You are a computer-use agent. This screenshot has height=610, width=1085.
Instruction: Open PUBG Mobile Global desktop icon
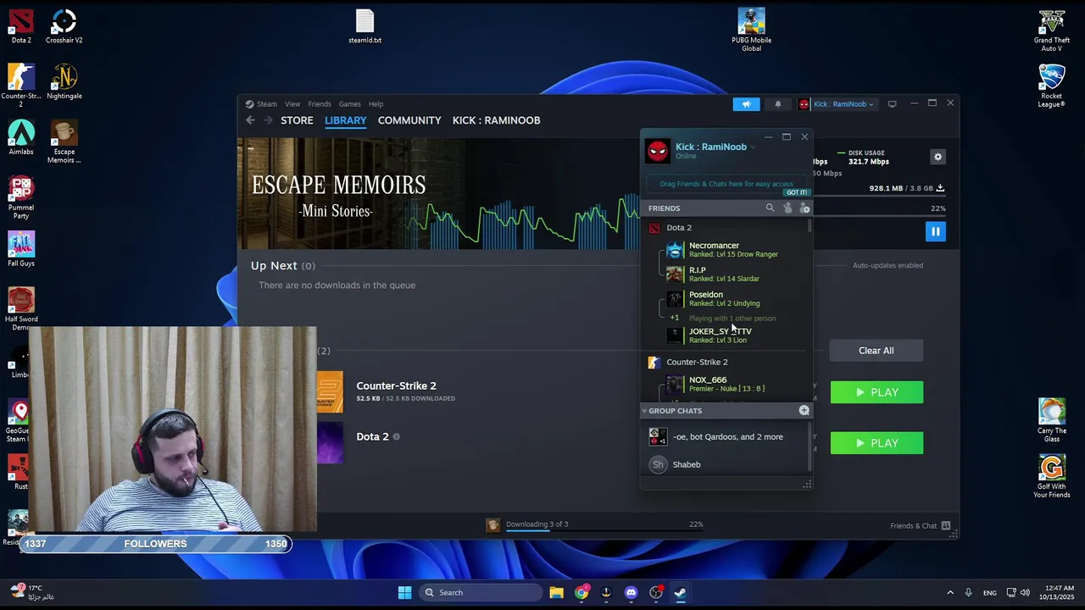[751, 30]
